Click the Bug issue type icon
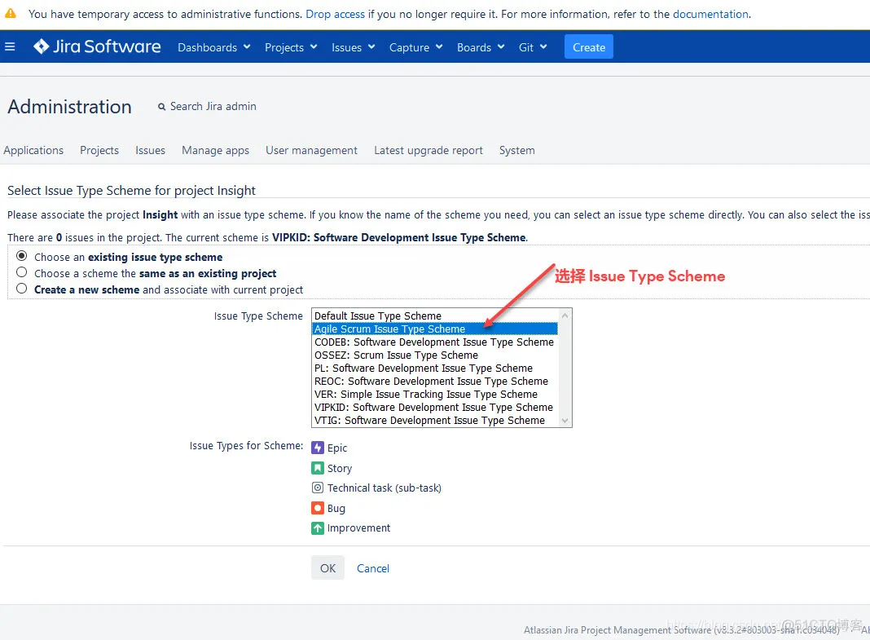The height and width of the screenshot is (640, 870). 318,508
